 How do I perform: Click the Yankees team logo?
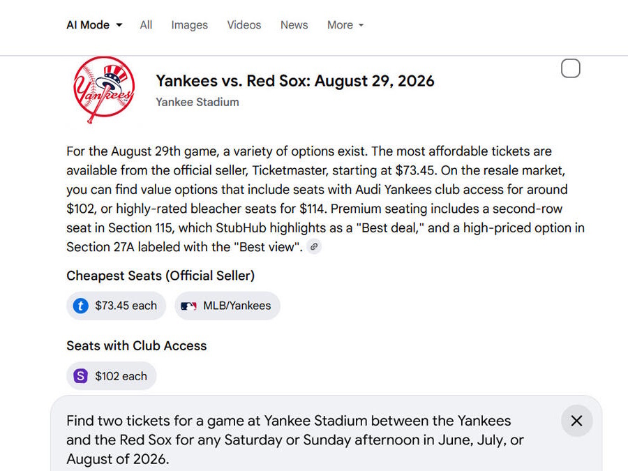pyautogui.click(x=104, y=90)
